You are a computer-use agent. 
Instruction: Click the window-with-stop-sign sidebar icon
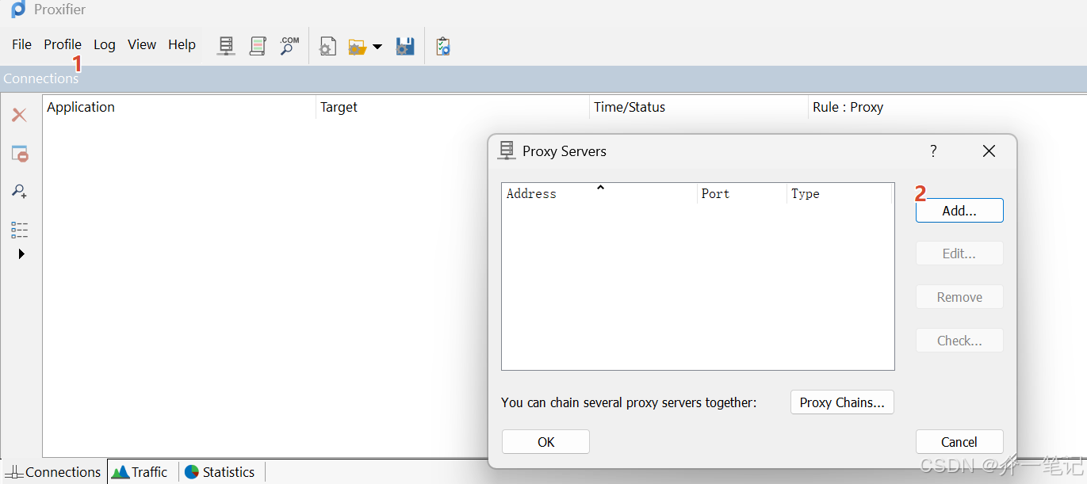click(x=19, y=154)
